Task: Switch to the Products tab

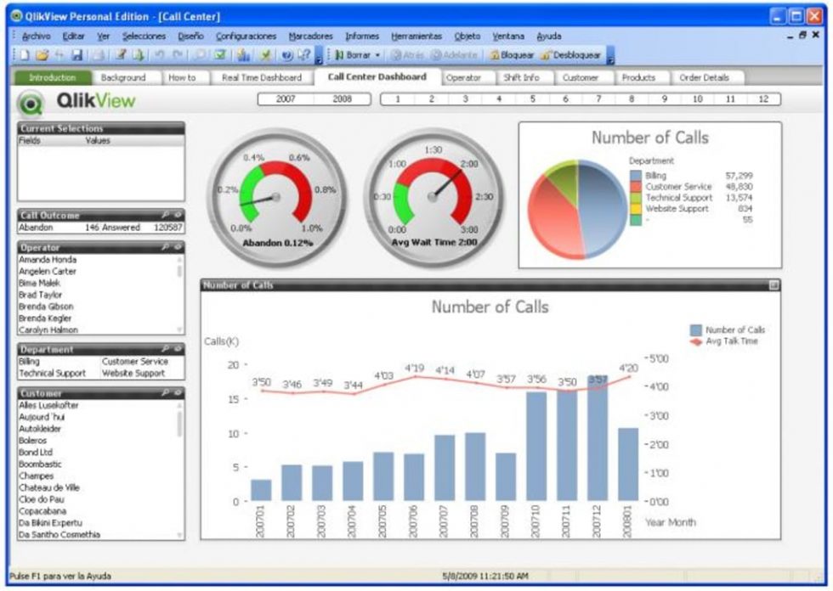Action: coord(640,76)
